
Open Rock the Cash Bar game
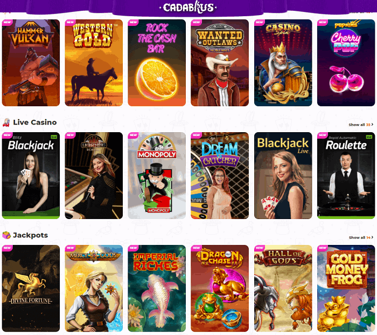tap(157, 63)
